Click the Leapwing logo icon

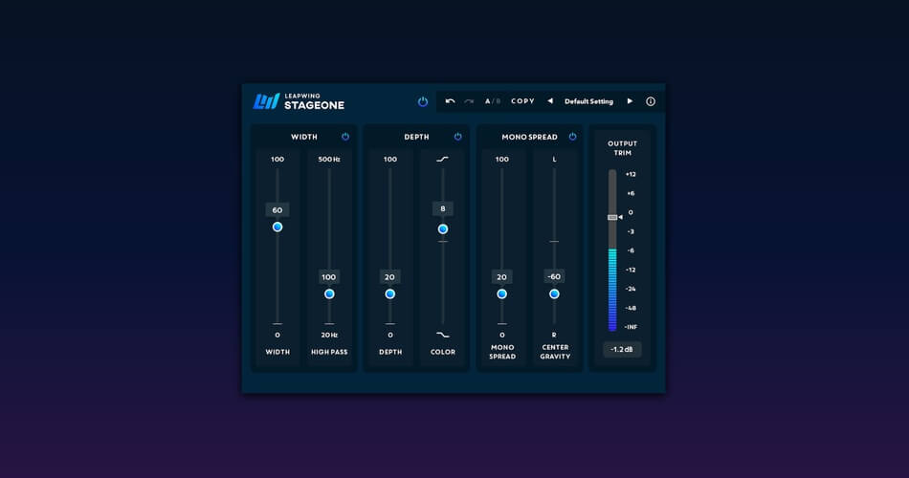click(x=266, y=101)
